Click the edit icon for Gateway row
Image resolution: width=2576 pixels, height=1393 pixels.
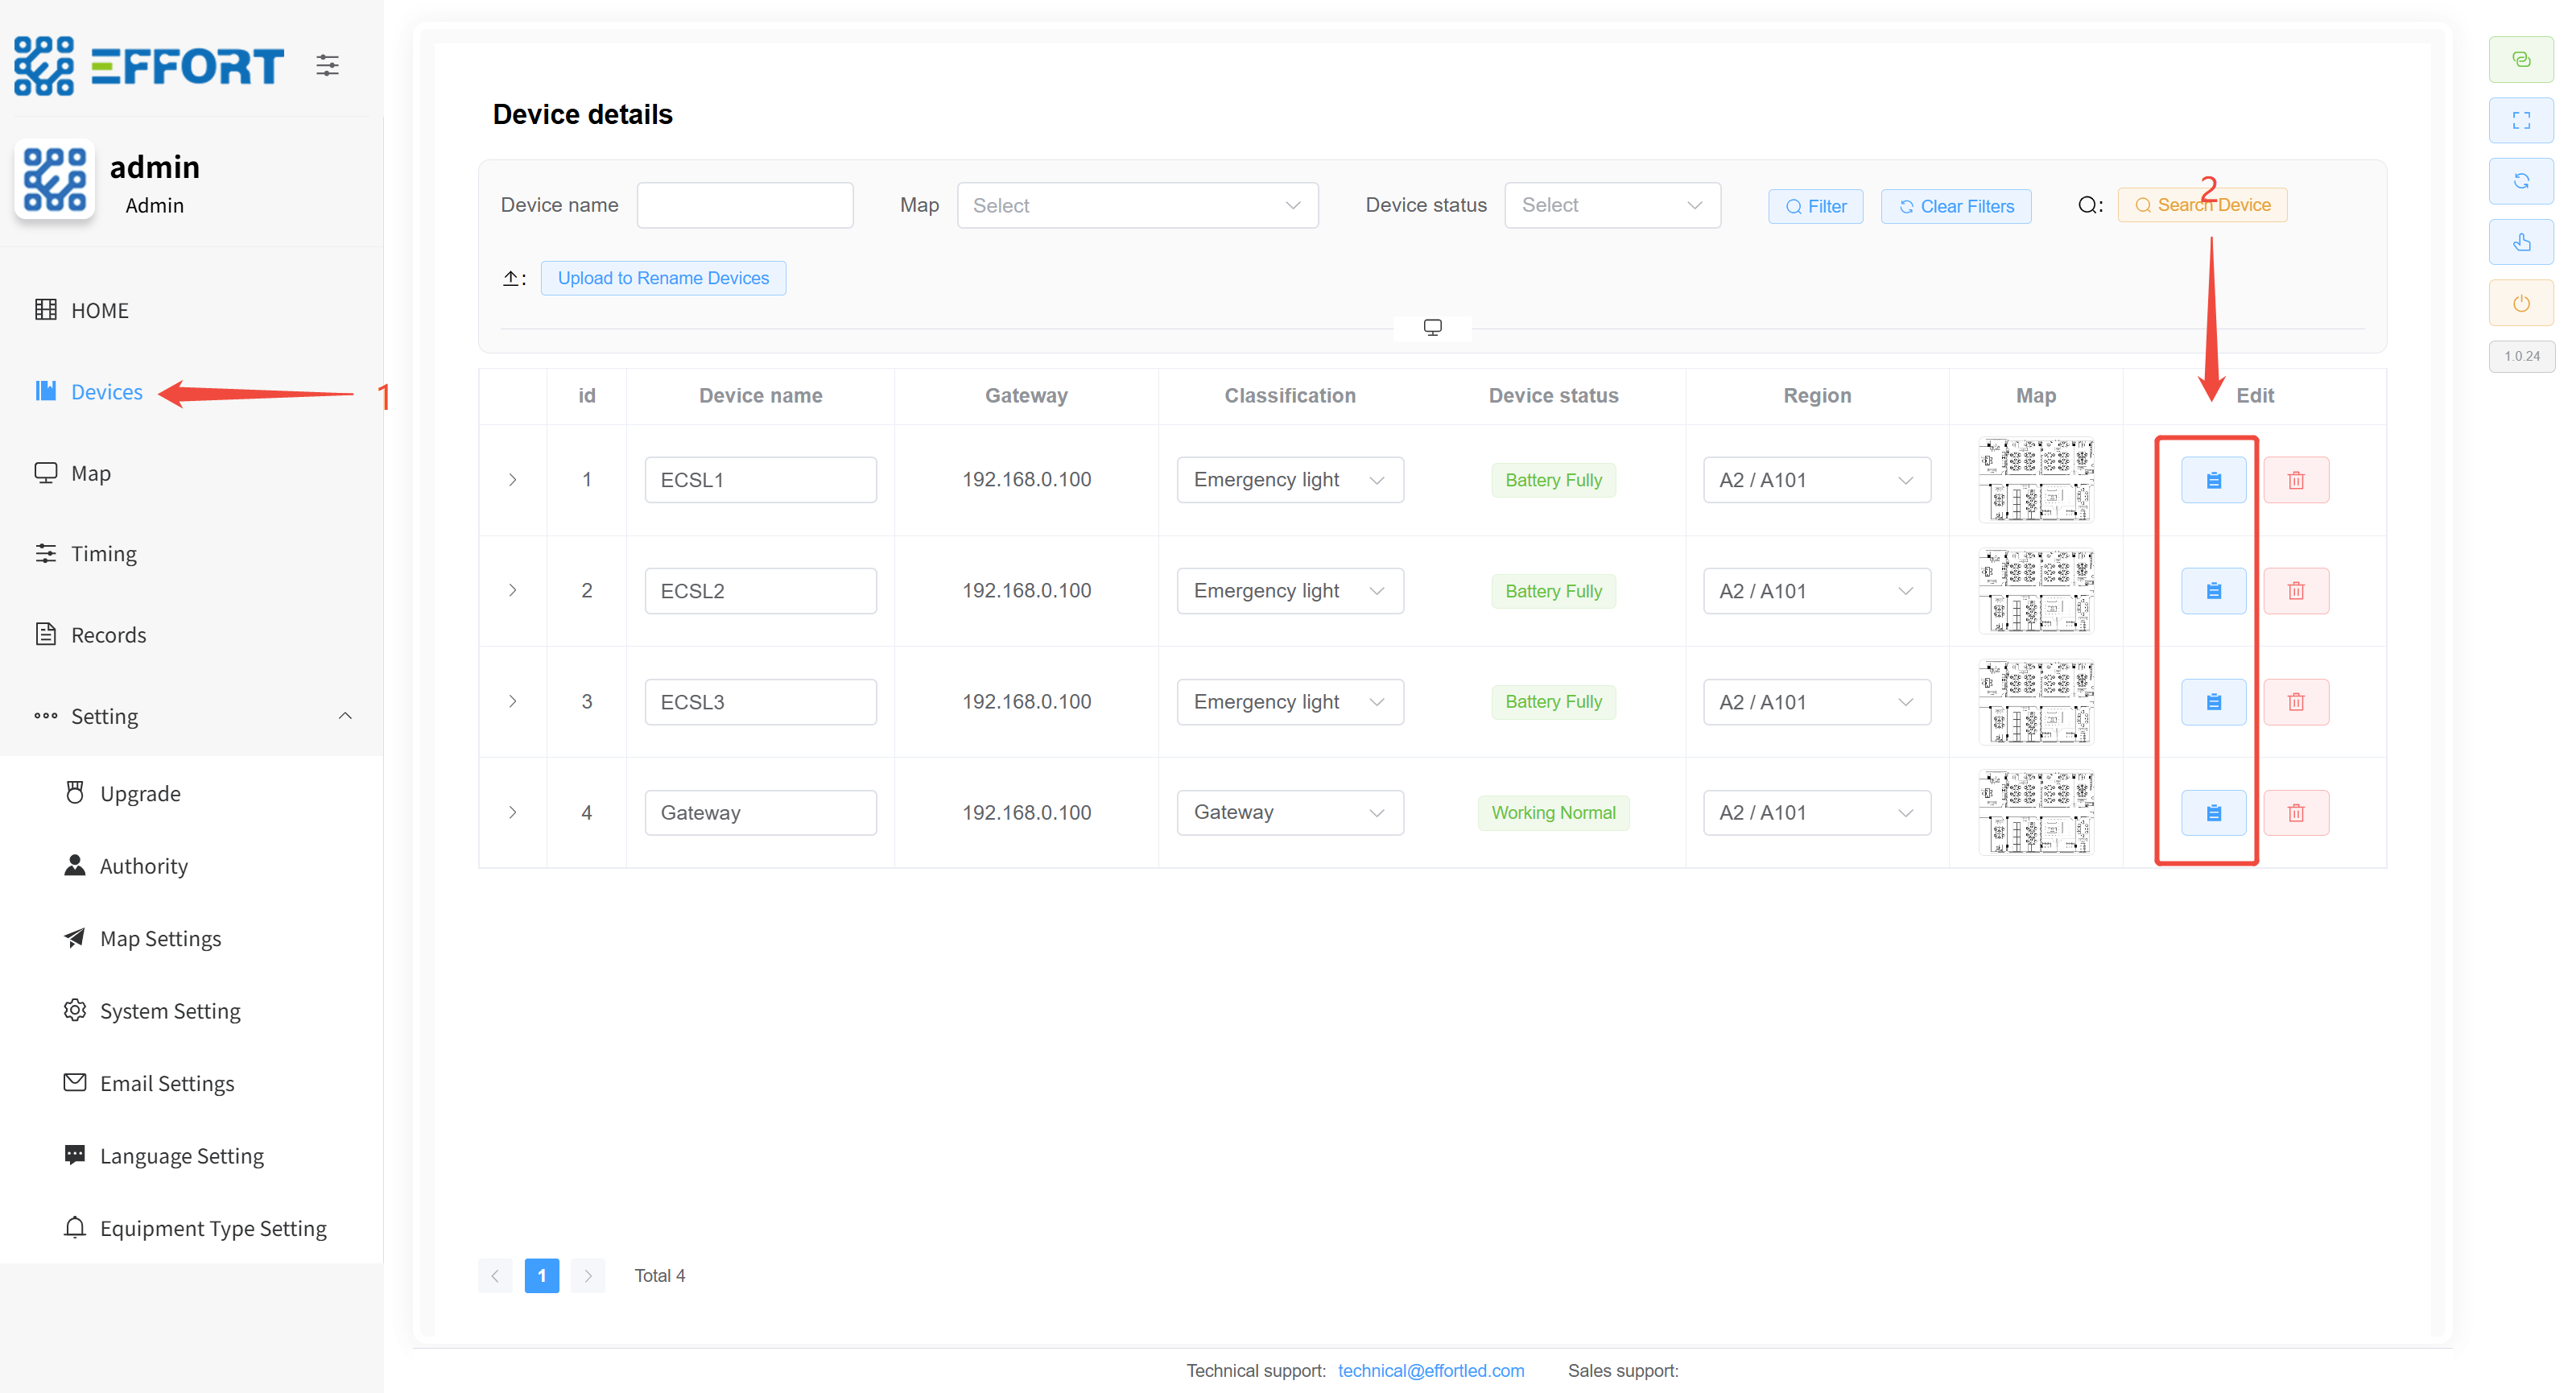coord(2212,813)
